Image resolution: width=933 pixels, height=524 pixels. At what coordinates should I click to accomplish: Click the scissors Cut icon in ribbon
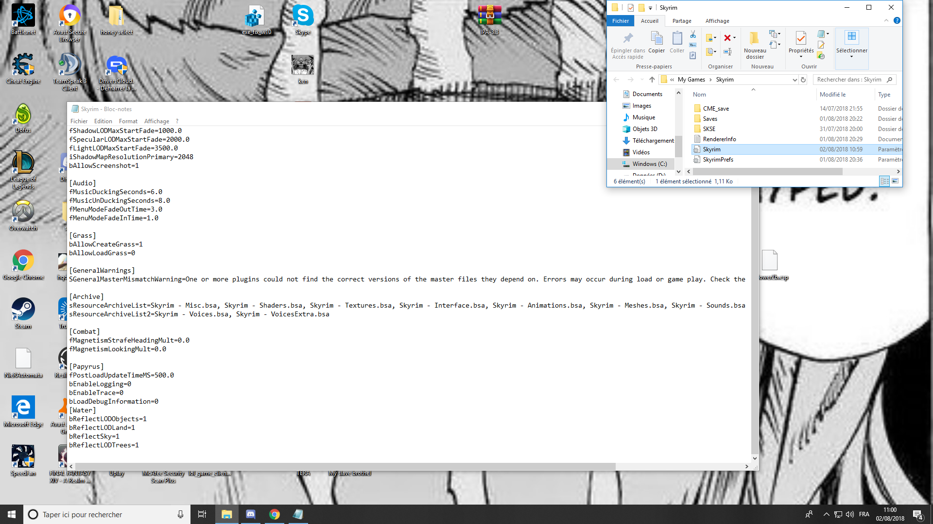point(693,34)
